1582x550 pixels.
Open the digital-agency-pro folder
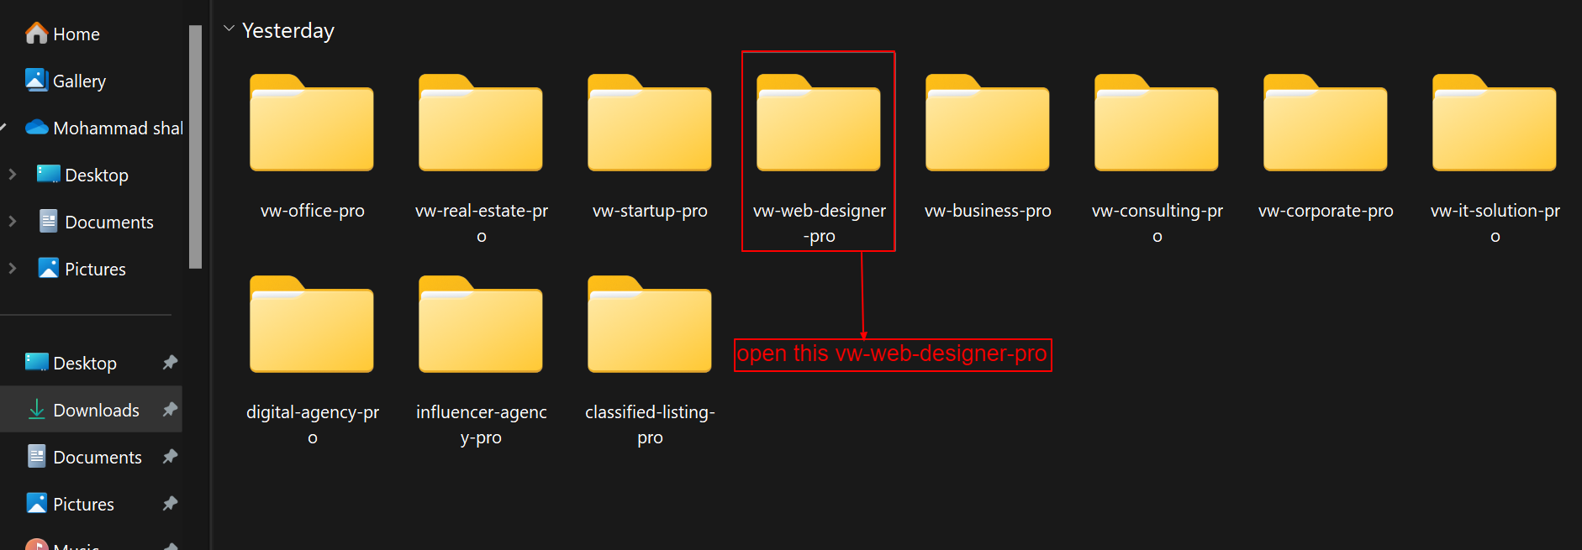[x=312, y=327]
